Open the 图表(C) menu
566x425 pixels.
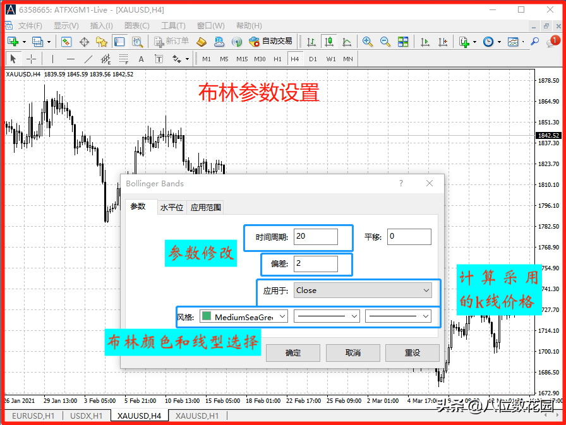point(137,26)
